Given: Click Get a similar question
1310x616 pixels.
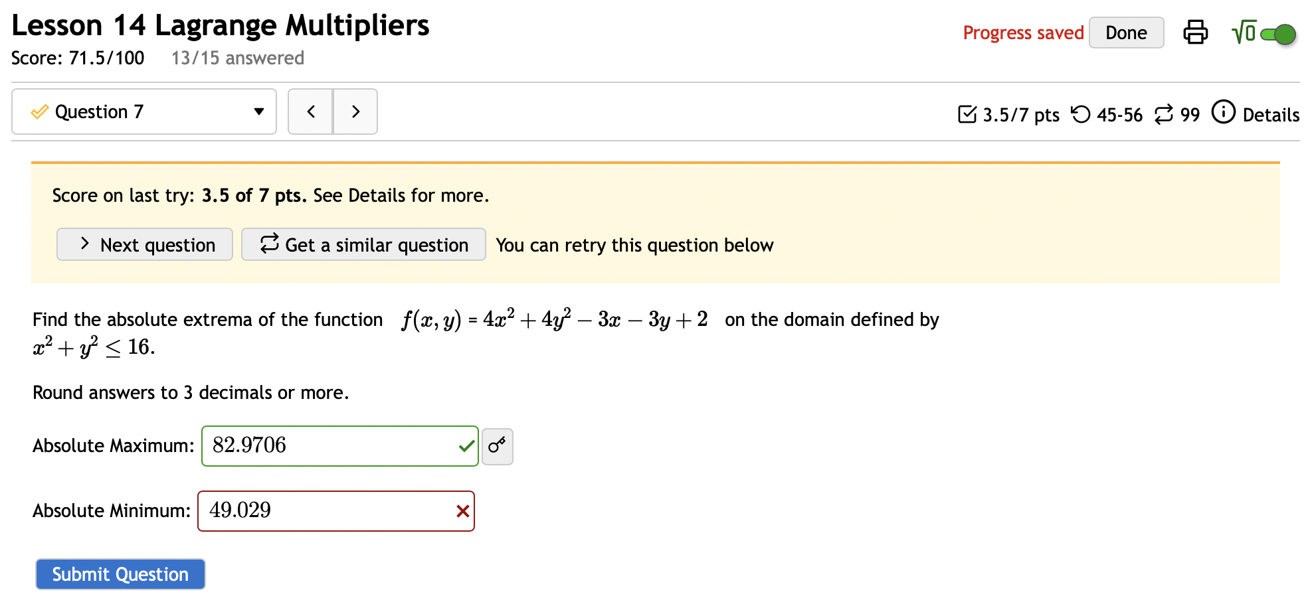Looking at the screenshot, I should [x=363, y=244].
